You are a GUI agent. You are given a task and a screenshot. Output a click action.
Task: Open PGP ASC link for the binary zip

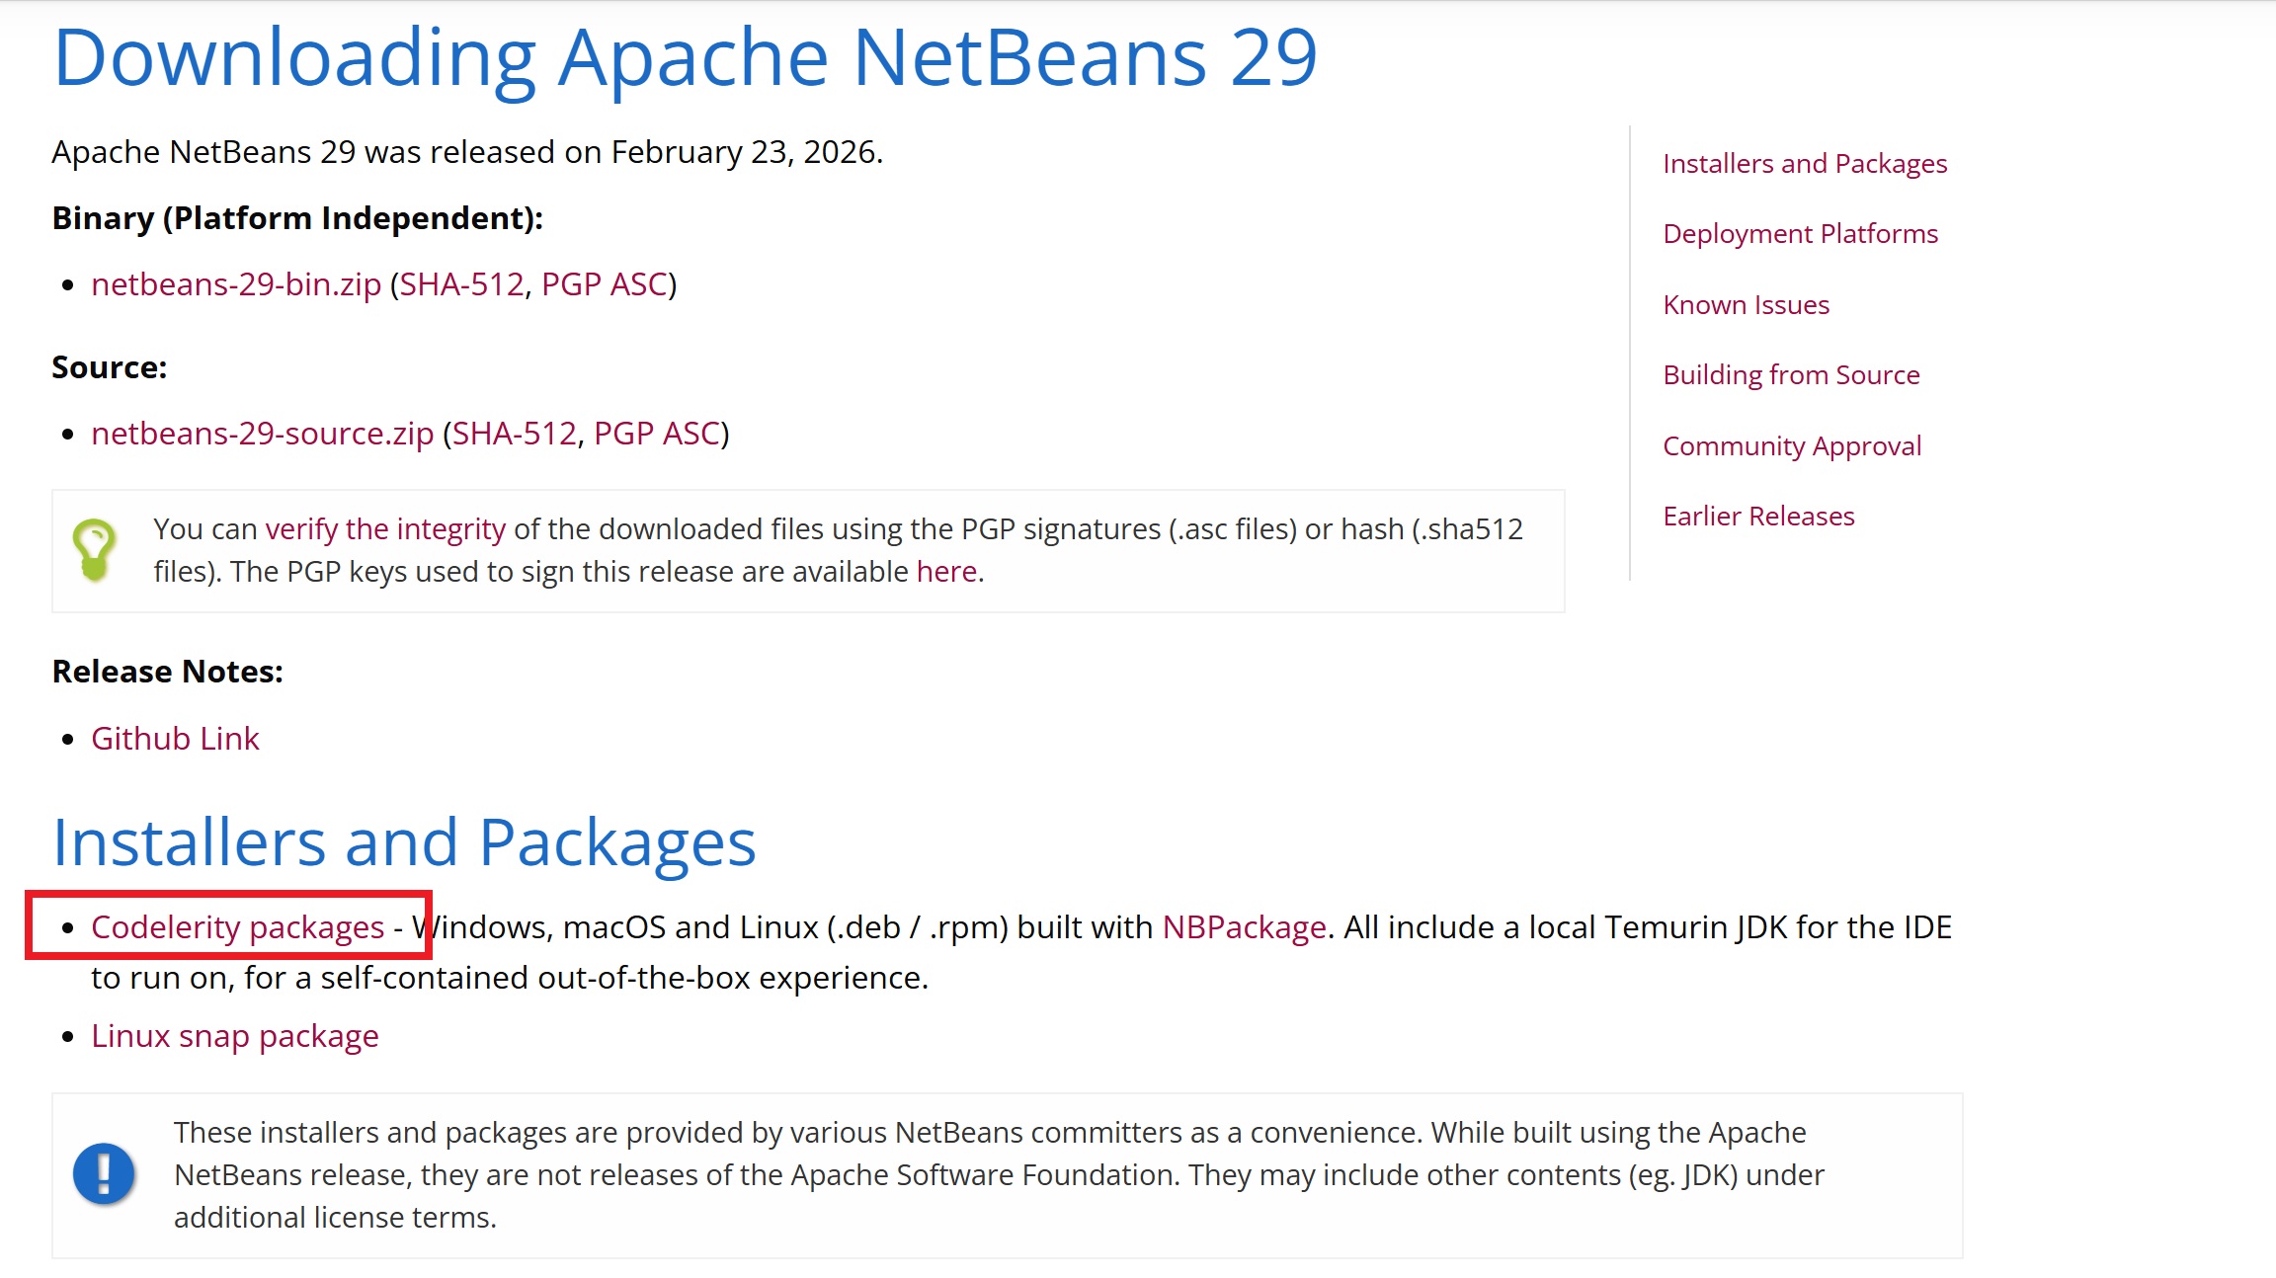605,284
